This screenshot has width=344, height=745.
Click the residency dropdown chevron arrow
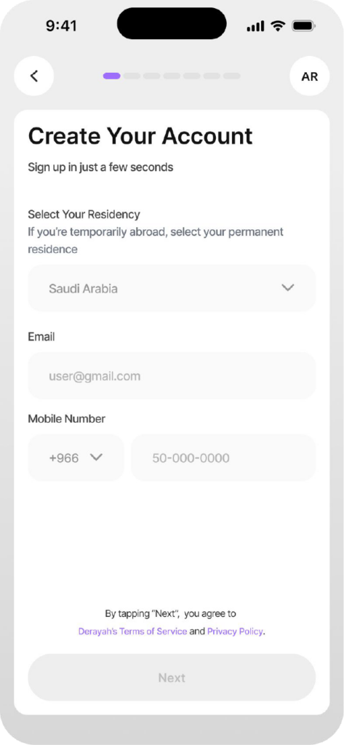(288, 288)
